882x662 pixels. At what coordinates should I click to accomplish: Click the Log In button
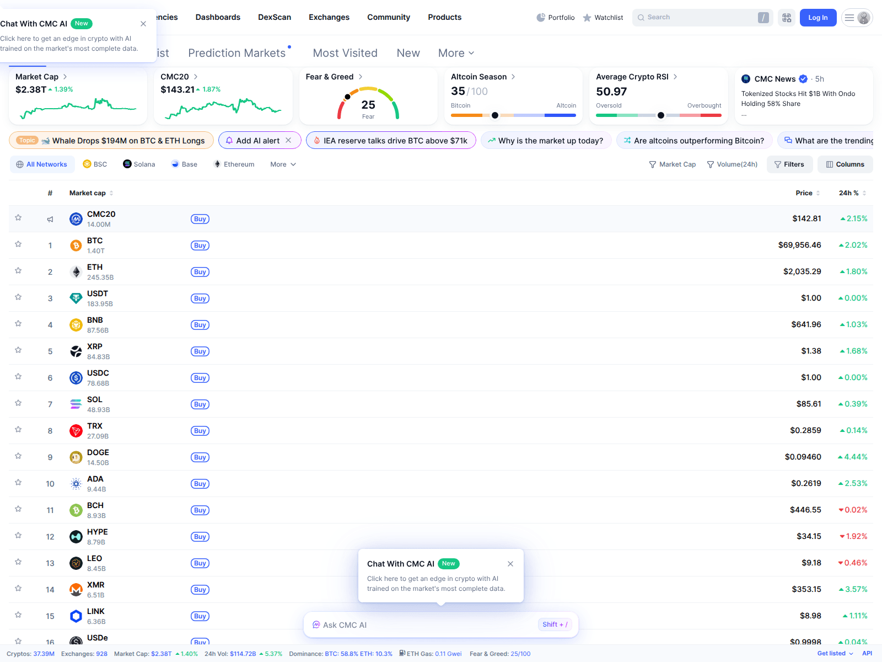pos(818,18)
